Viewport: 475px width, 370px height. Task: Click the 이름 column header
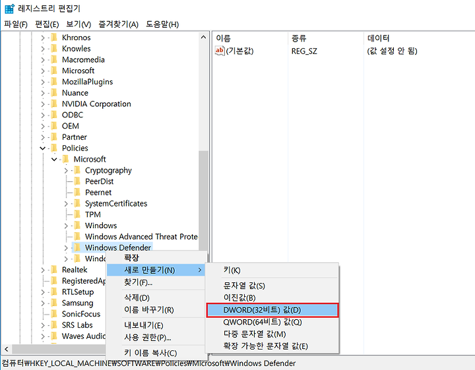pos(250,38)
